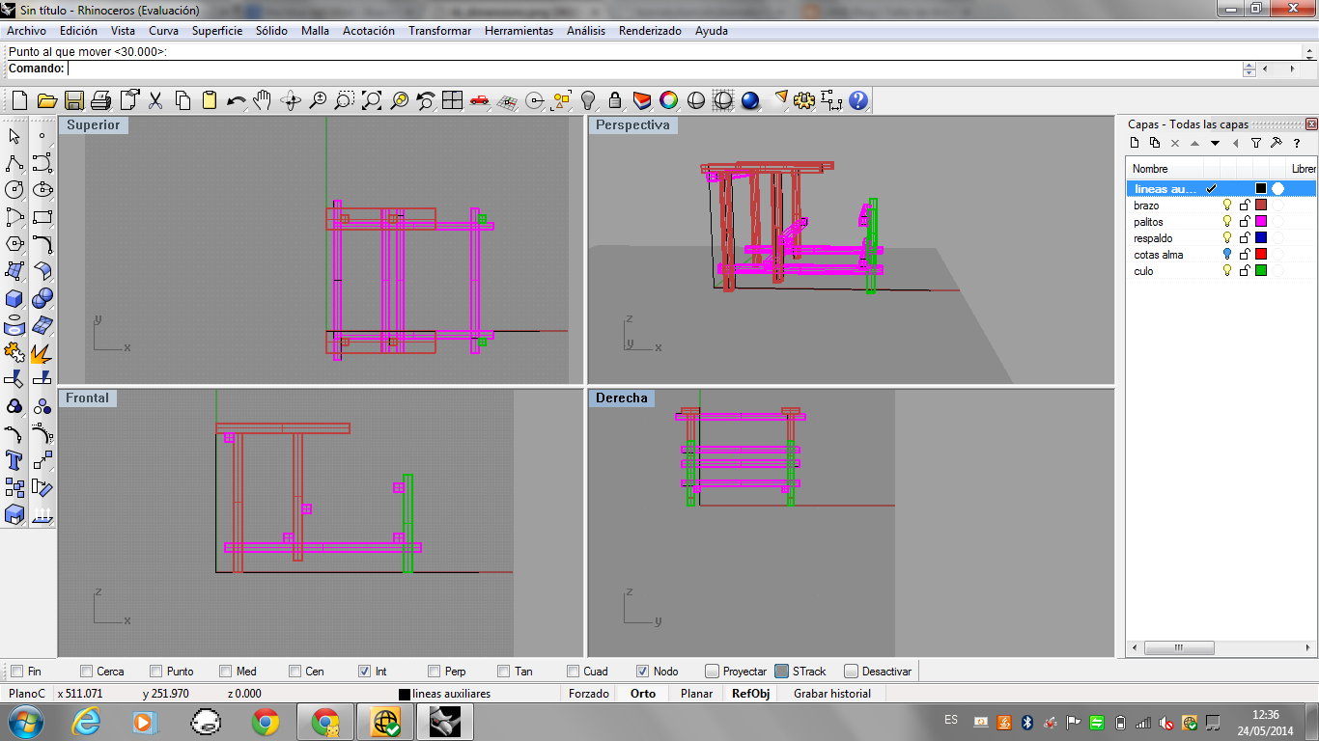1319x741 pixels.
Task: Enable the Fin object snap checkbox
Action: [16, 672]
